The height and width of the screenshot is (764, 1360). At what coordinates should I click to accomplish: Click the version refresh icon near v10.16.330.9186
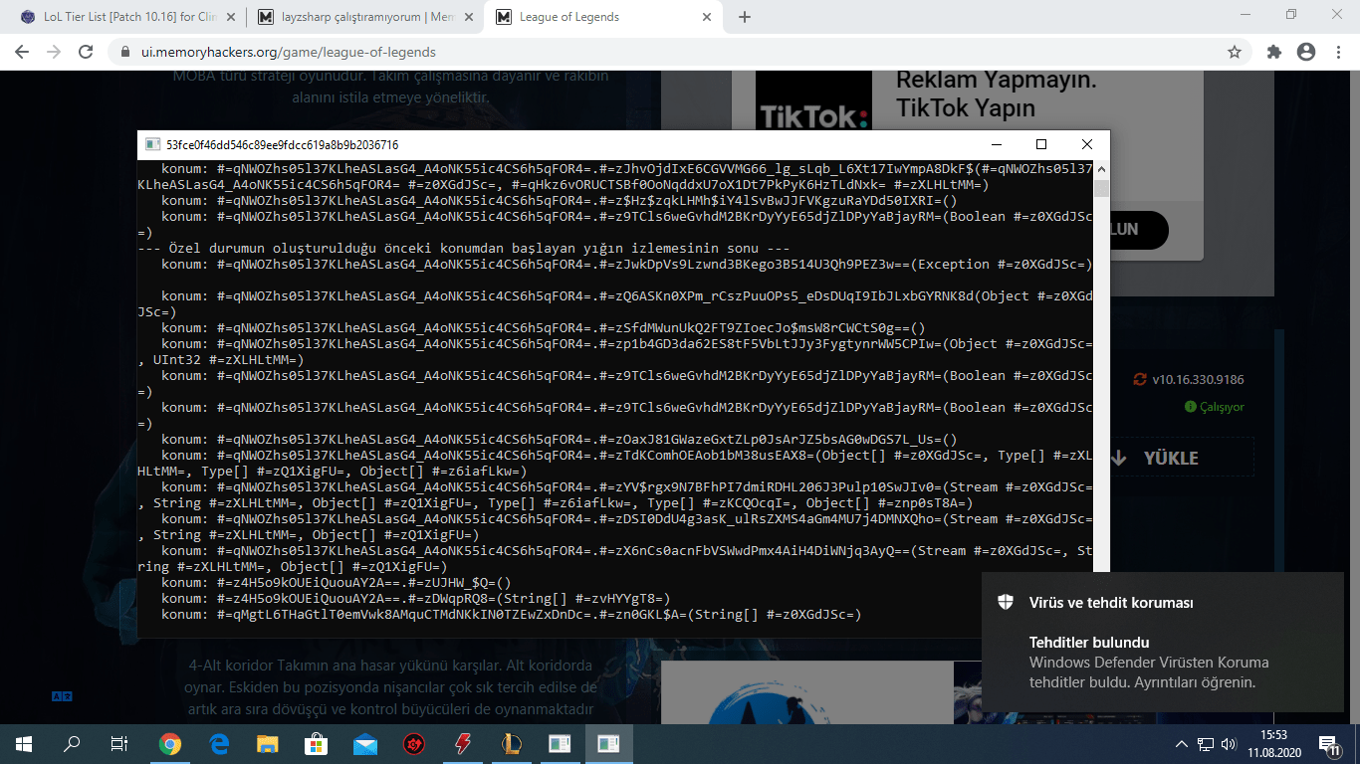(x=1140, y=379)
